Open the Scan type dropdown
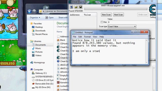Image resolution: width=162 pixels, height=91 pixels. (122, 26)
